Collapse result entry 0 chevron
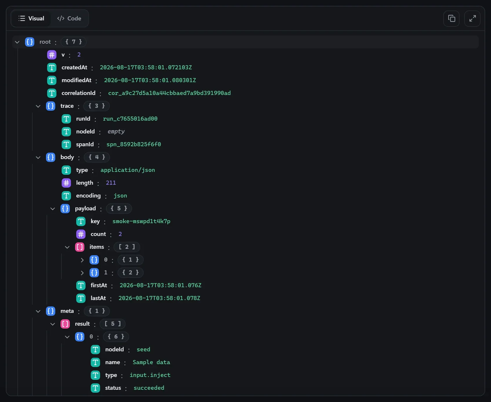This screenshot has height=402, width=491. (67, 337)
